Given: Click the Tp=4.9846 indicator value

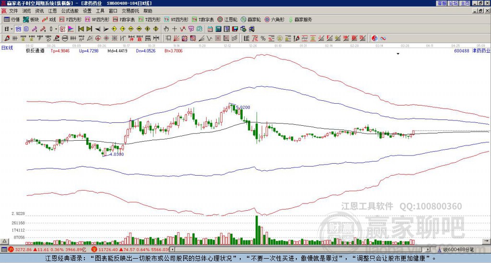Looking at the screenshot, I should pos(60,51).
